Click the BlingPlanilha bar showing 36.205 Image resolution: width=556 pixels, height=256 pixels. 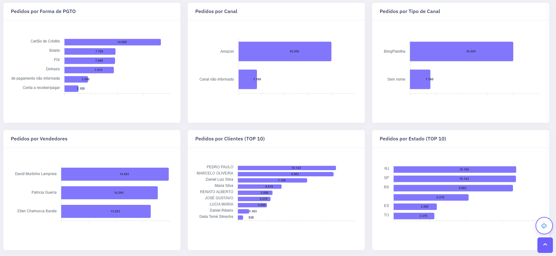[x=461, y=51]
